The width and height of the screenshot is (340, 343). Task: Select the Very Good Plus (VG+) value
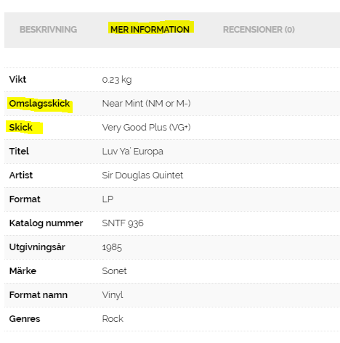(146, 128)
